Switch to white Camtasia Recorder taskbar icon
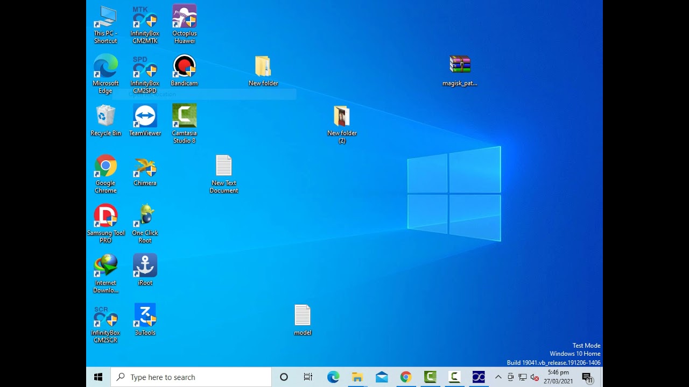Image resolution: width=689 pixels, height=387 pixels. coord(454,377)
